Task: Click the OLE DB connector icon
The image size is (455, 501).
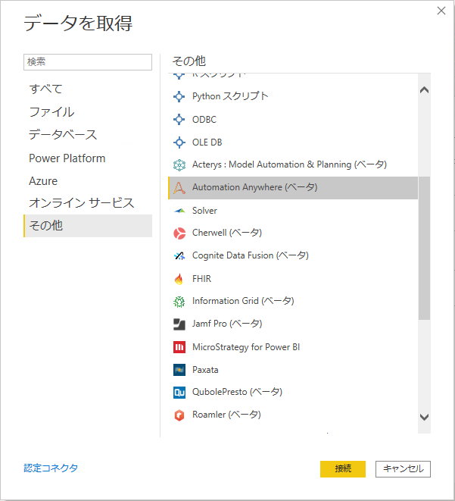Action: (179, 142)
